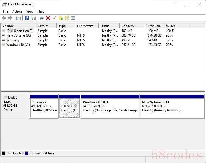Screen dimensions: 206x163
Task: Click the folder with magnifier icon
Action: coord(67,18)
